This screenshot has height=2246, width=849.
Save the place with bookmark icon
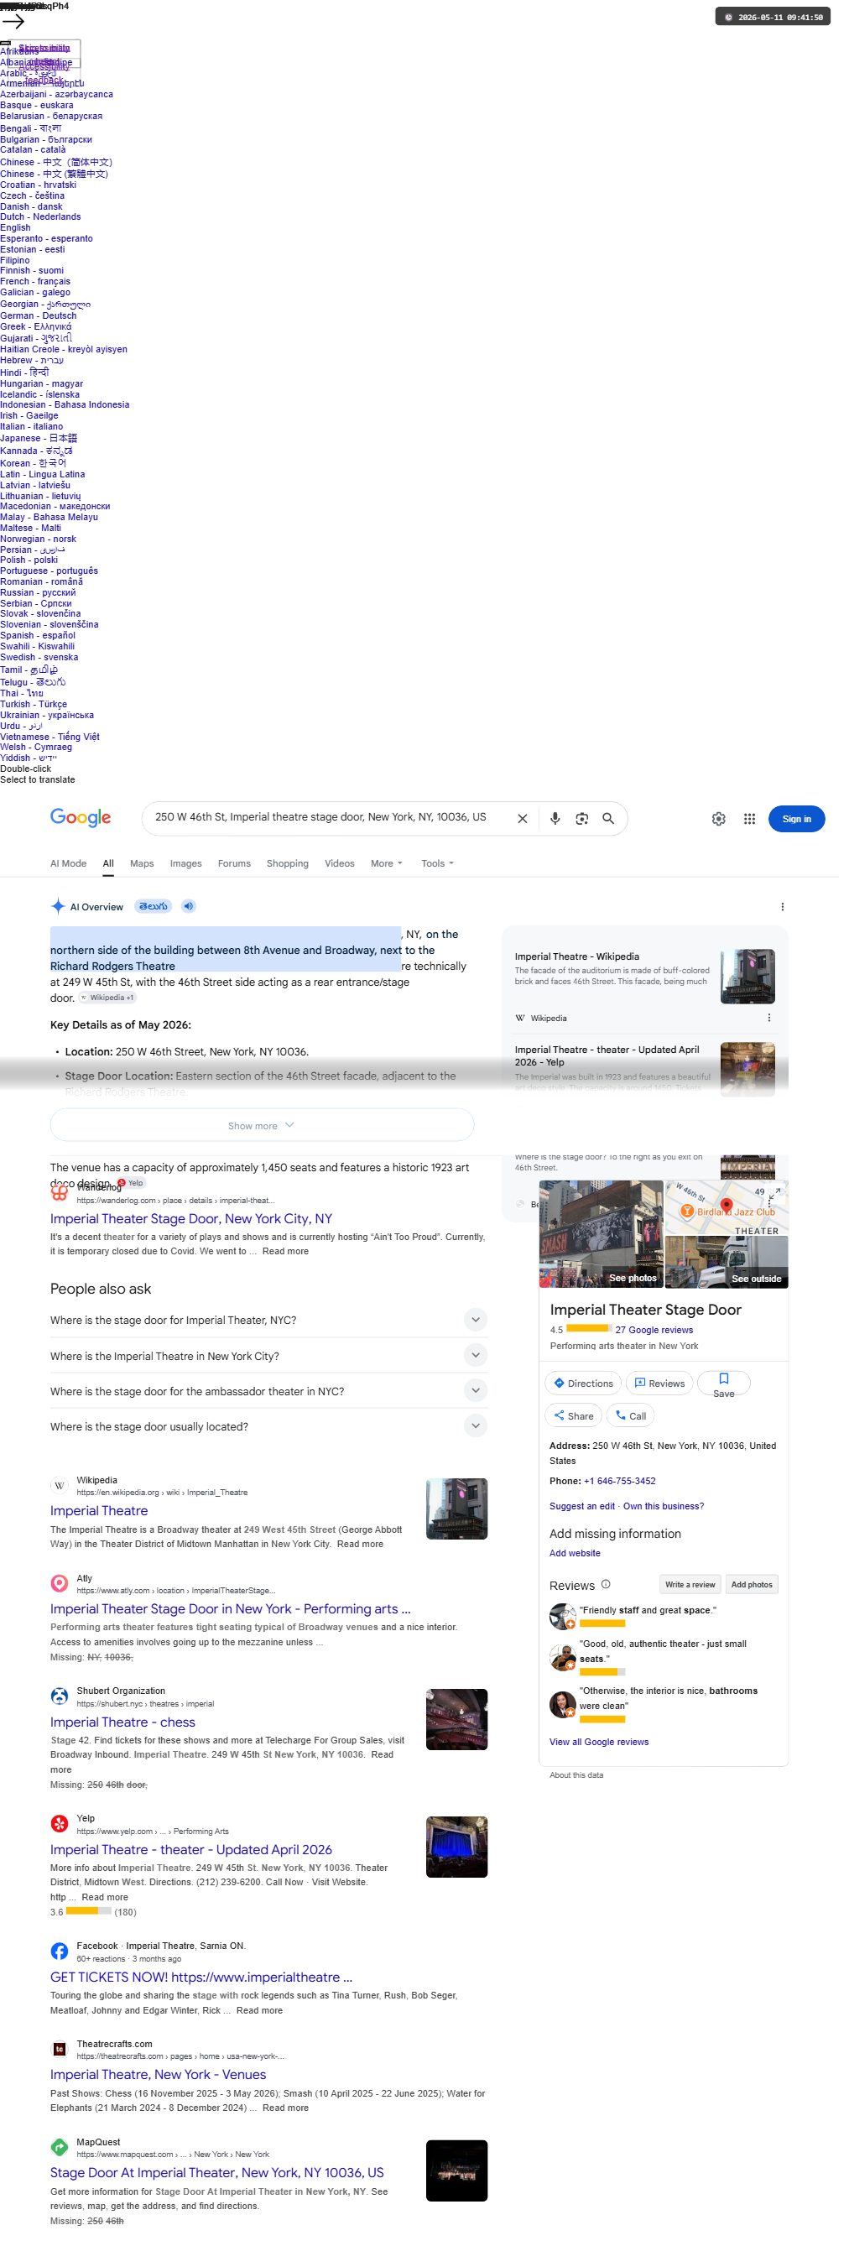point(732,1399)
